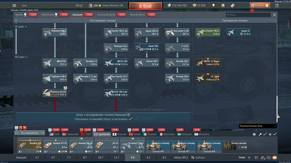Image resolution: width=291 pixels, height=163 pixels.
Task: Toggle 'Показывать оставшийся бонус в заголовках' checkbox
Action: (x=130, y=119)
